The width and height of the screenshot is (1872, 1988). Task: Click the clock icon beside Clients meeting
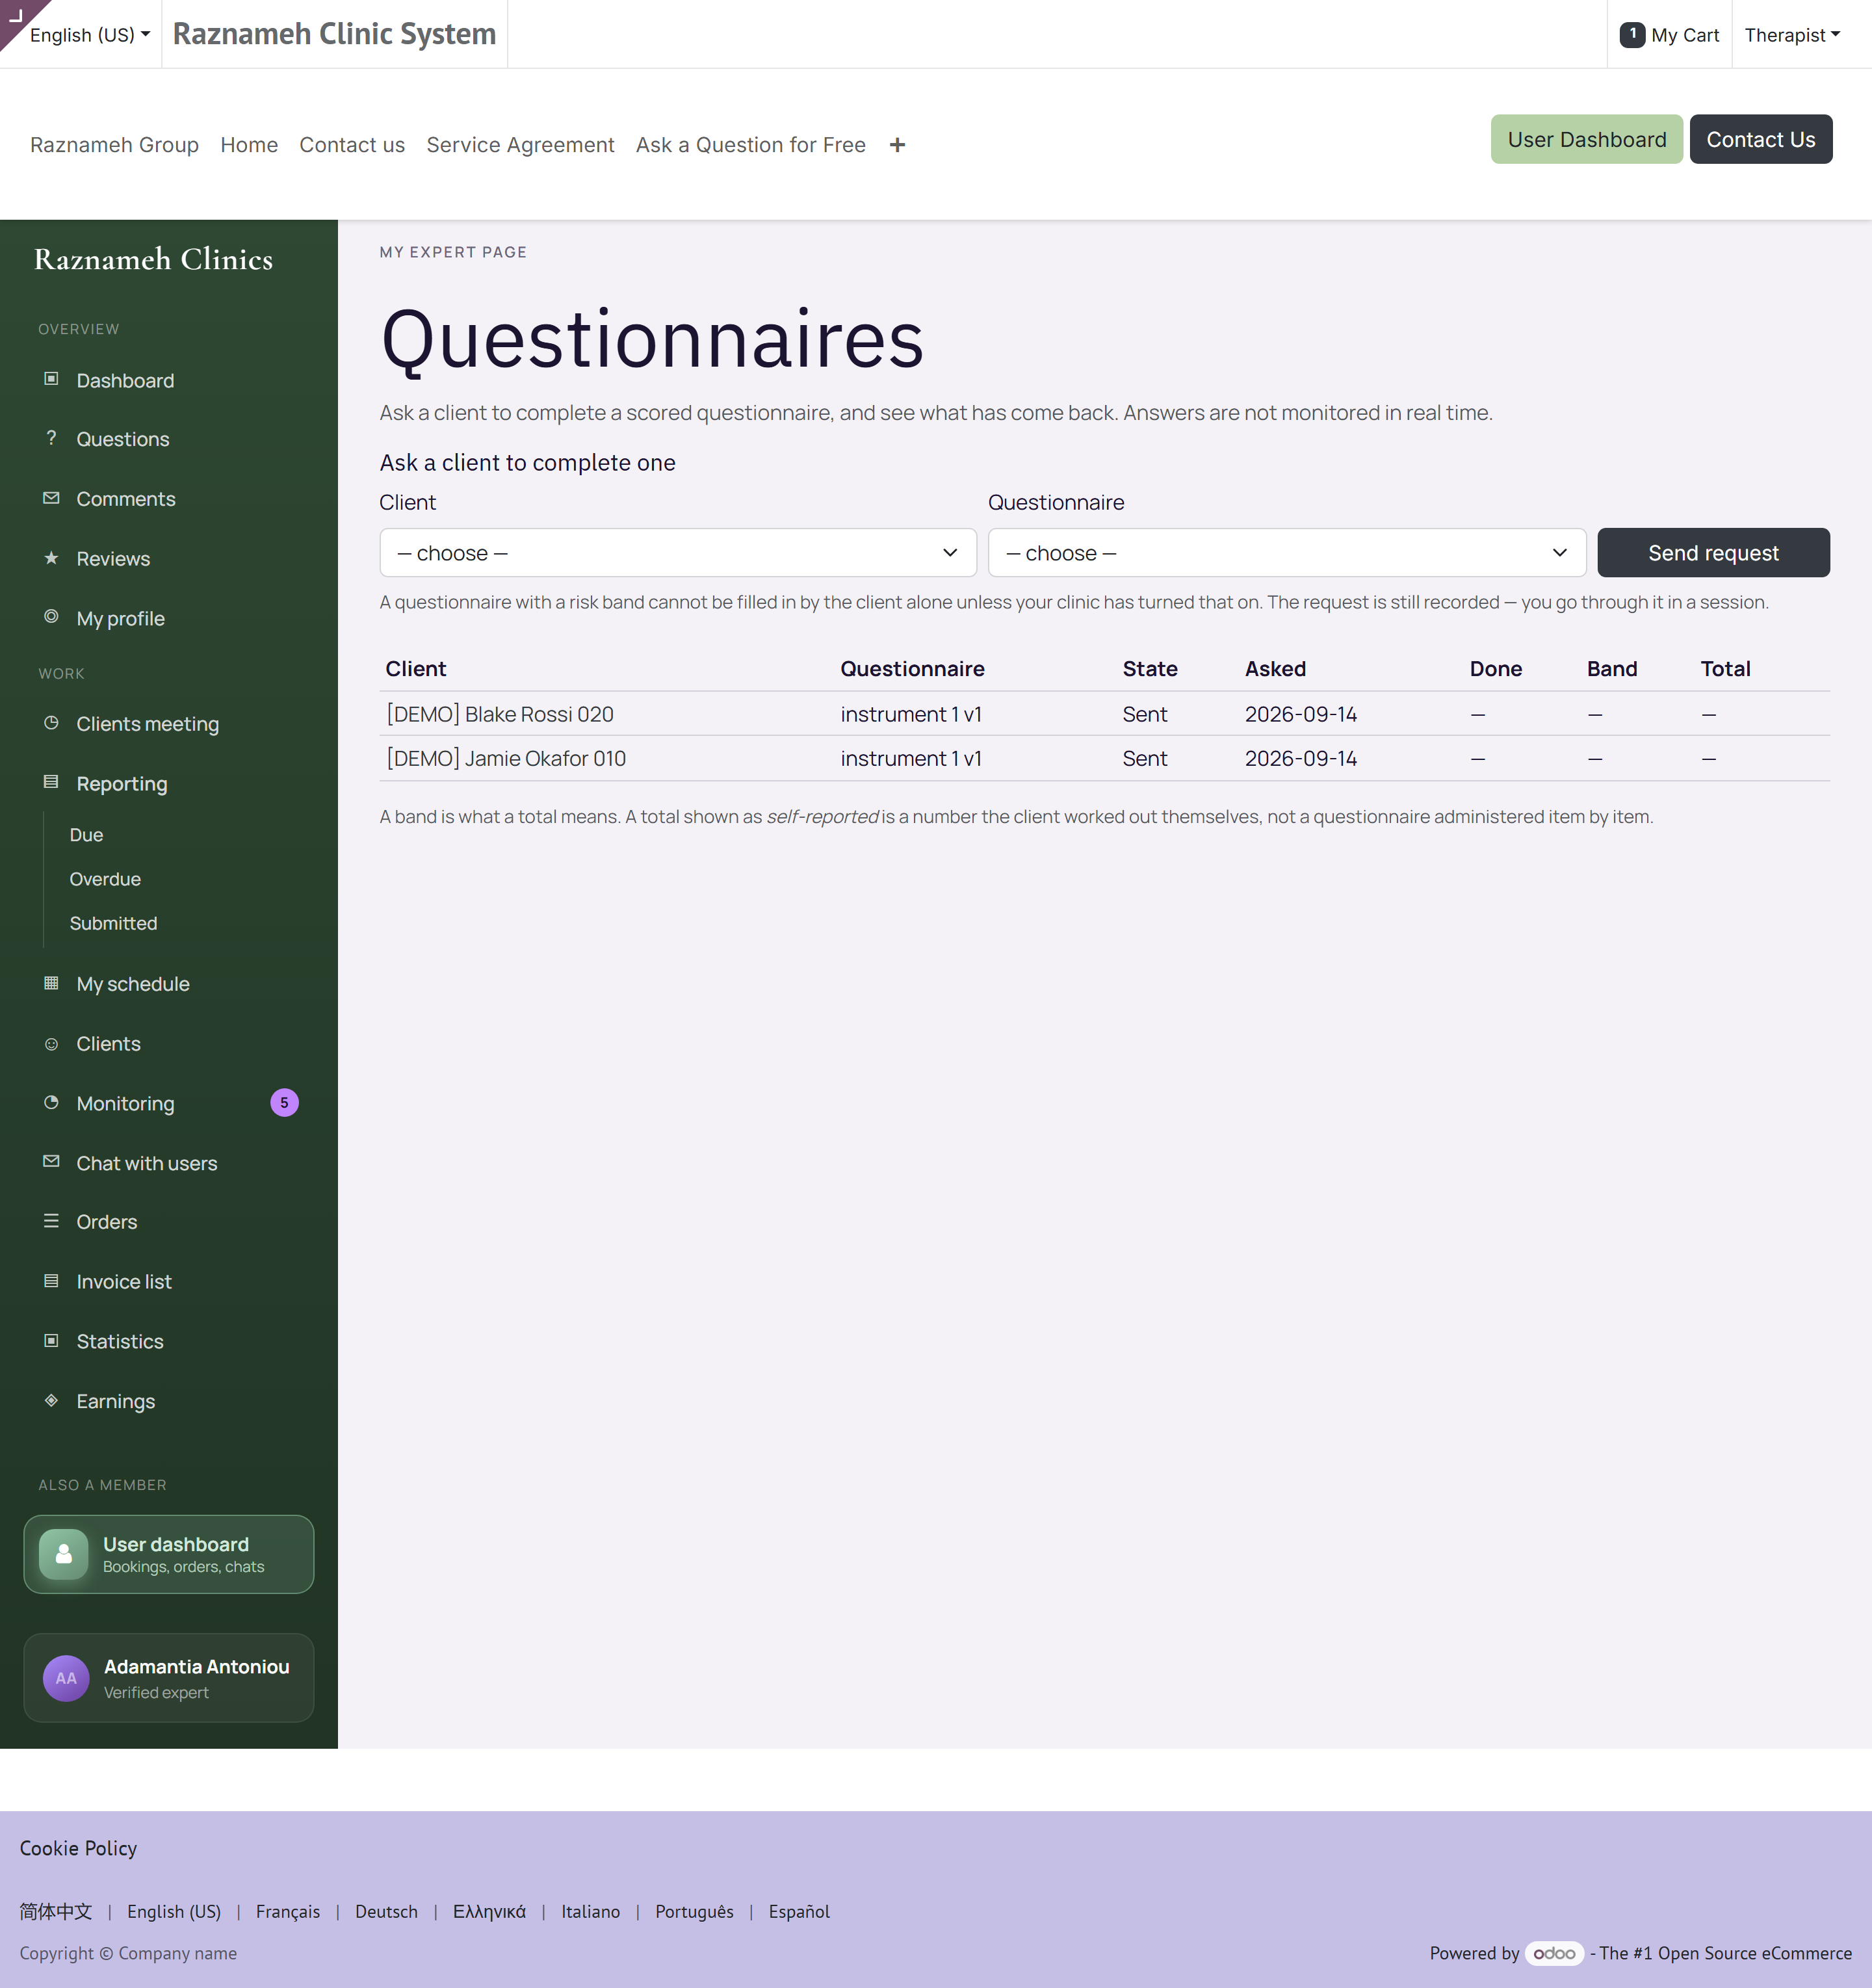click(51, 723)
